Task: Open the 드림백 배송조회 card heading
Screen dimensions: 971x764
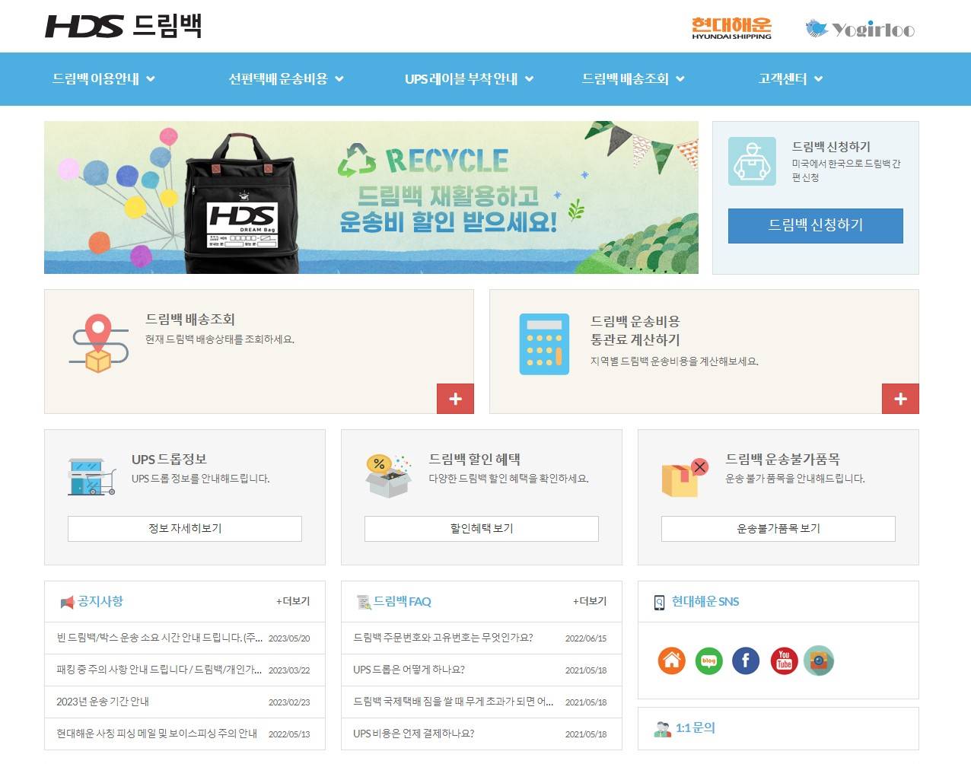Action: point(190,320)
